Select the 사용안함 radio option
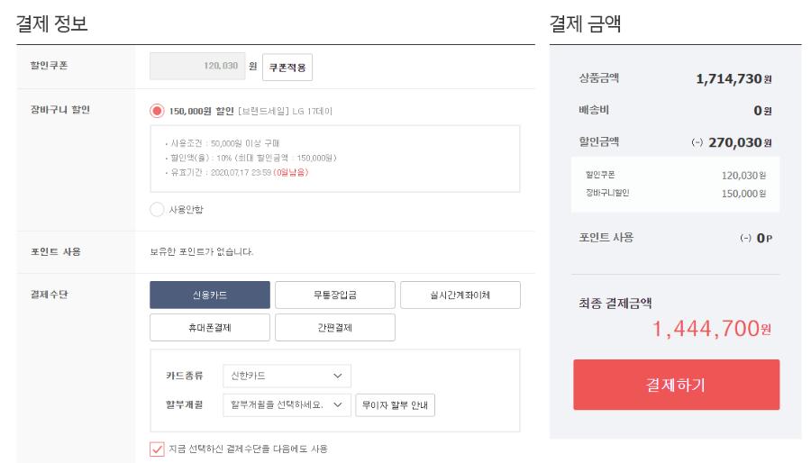 157,210
